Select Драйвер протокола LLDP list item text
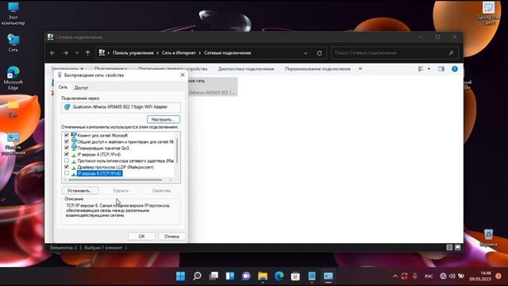 tap(115, 168)
